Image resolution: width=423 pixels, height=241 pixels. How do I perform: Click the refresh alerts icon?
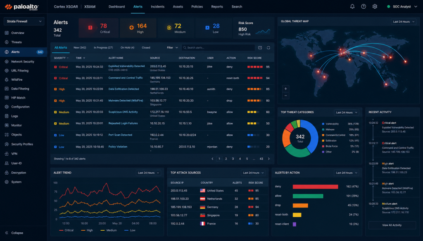tap(269, 48)
